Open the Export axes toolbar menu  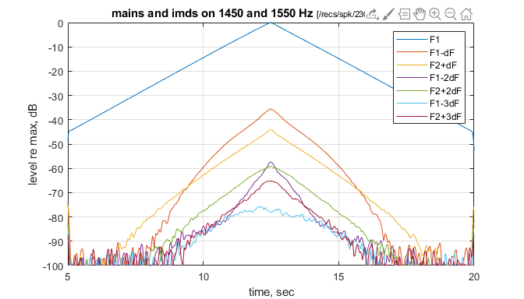pyautogui.click(x=372, y=14)
